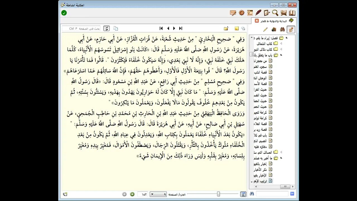
Task: Click the gray back navigation arrow
Action: click(124, 194)
